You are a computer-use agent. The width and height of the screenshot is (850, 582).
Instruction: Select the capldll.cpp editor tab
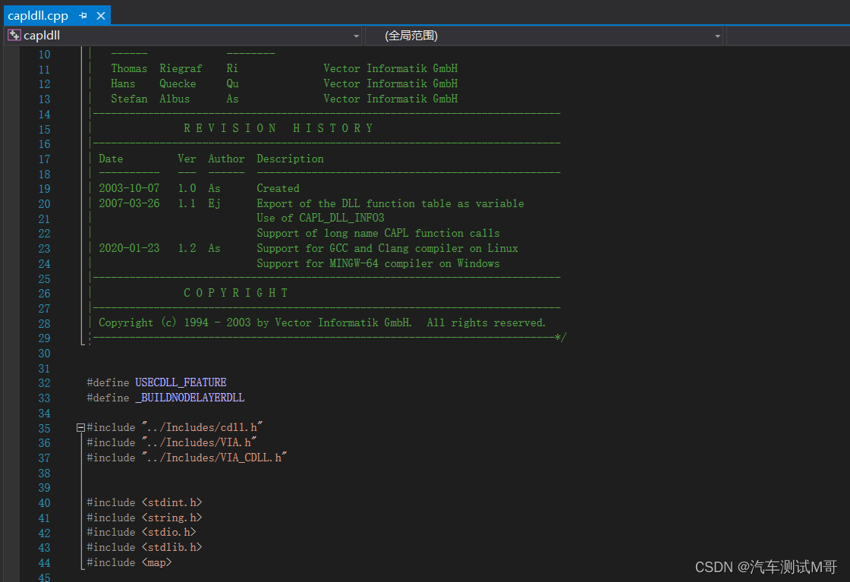[x=38, y=14]
